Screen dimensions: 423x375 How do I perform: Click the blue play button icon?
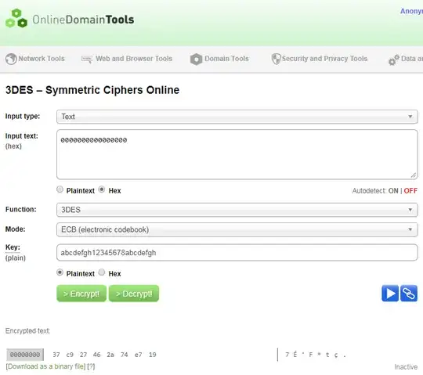390,293
